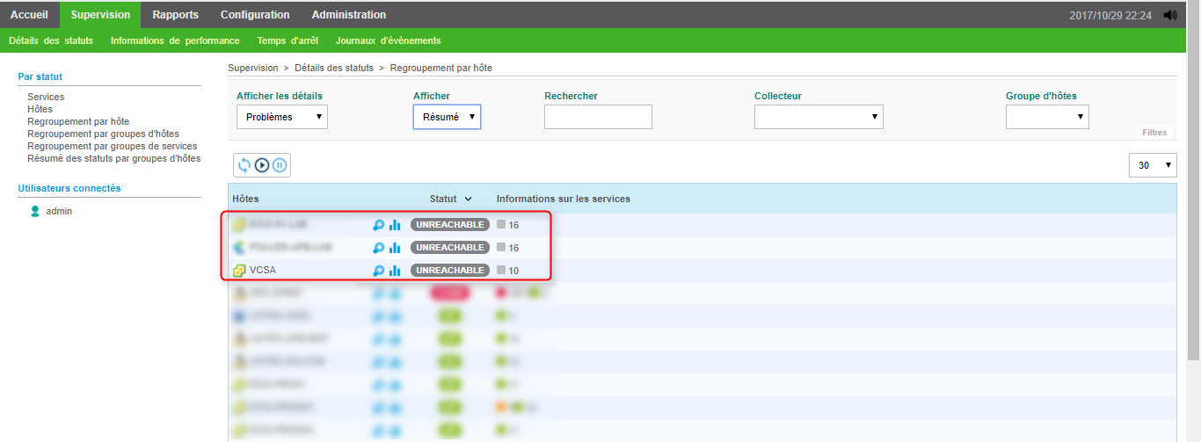
Task: Open the 'Afficher les détails' Problèmes dropdown
Action: tap(281, 117)
